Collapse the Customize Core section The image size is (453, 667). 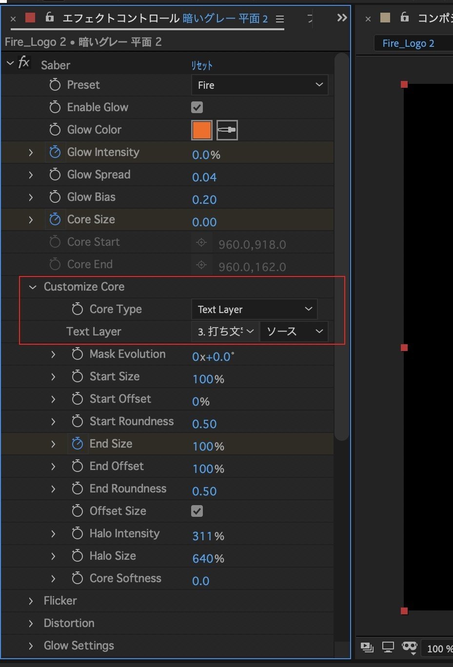(33, 287)
